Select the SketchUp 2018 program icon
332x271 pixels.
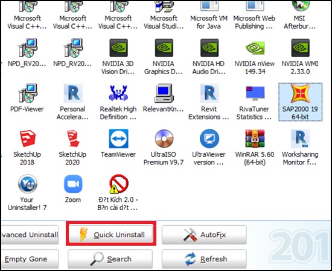pyautogui.click(x=28, y=139)
